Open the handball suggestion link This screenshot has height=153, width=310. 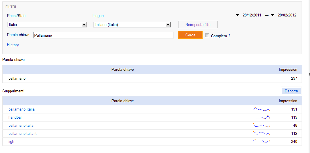point(15,117)
